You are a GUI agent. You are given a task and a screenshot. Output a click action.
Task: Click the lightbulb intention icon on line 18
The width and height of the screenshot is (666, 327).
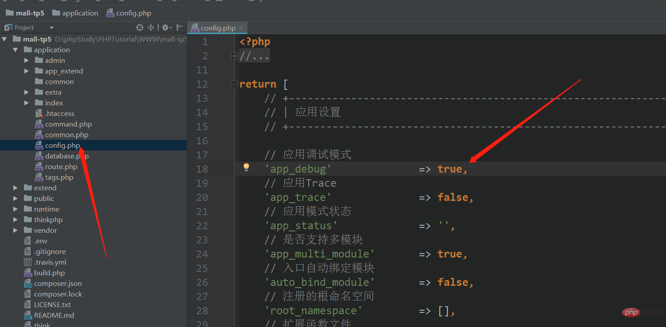(x=246, y=167)
